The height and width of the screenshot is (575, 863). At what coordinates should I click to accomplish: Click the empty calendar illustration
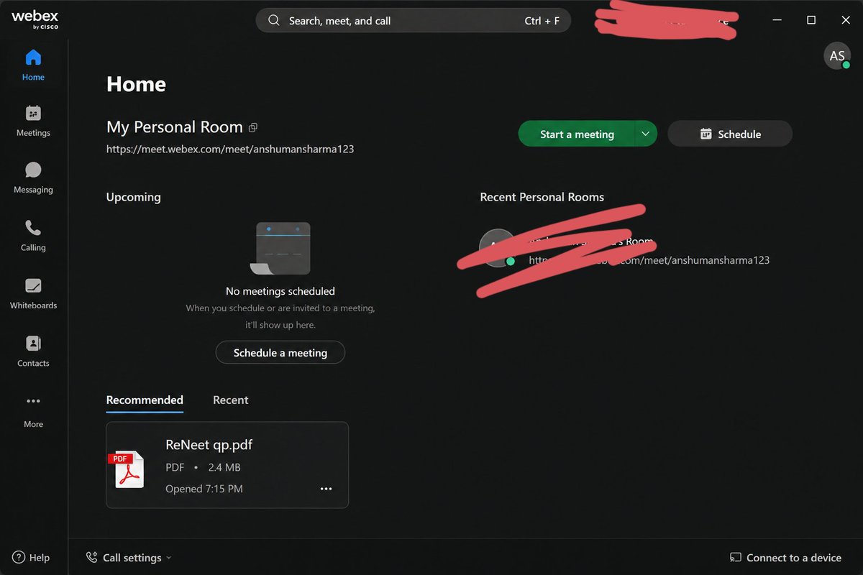[280, 248]
